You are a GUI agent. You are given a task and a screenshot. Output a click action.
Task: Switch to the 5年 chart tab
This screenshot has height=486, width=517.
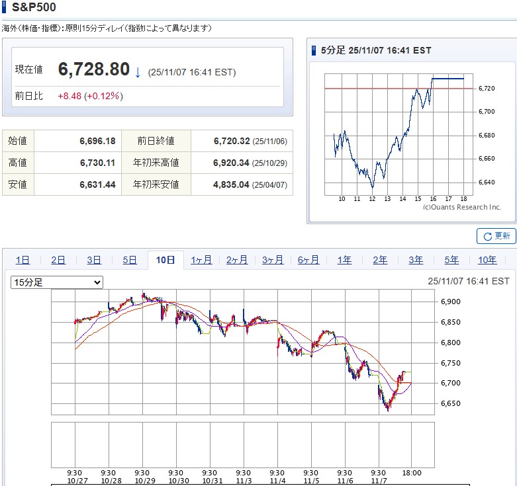click(451, 261)
